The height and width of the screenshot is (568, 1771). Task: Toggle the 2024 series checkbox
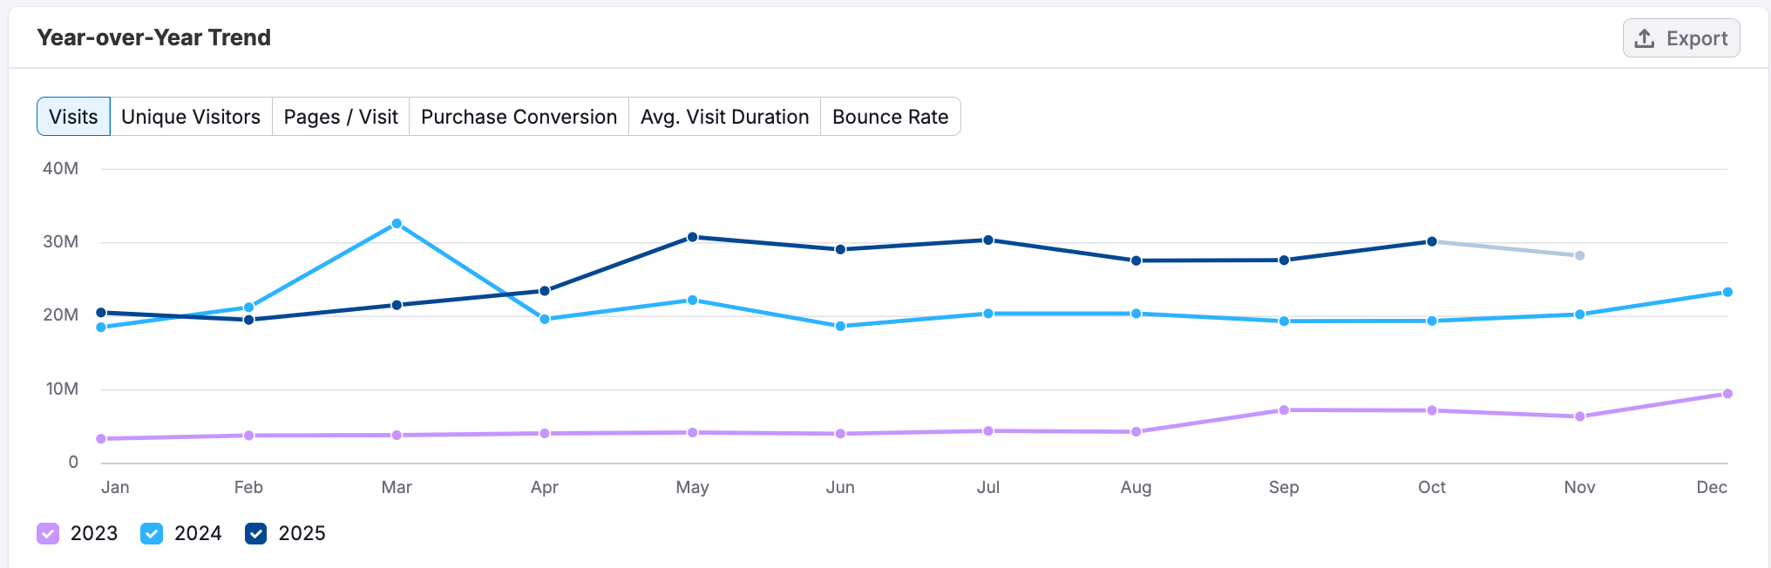(152, 533)
